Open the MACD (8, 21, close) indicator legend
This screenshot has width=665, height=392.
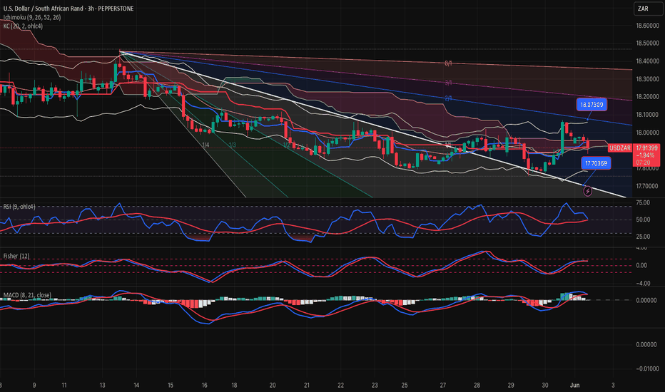27,295
